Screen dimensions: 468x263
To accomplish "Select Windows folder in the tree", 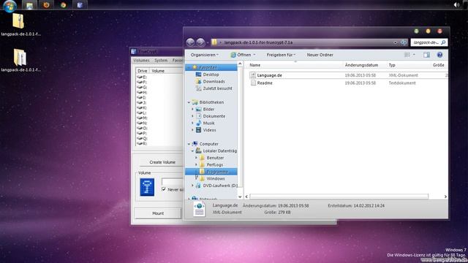I will pyautogui.click(x=216, y=178).
